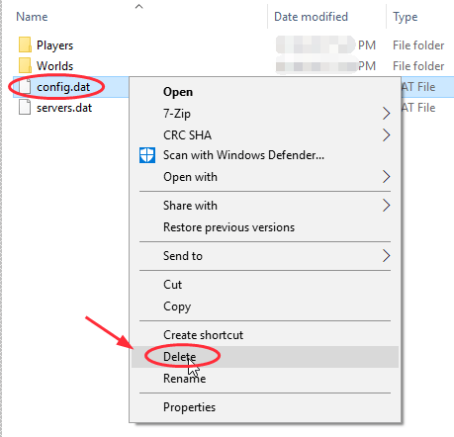
Task: Click the servers.dat file icon
Action: tap(25, 108)
